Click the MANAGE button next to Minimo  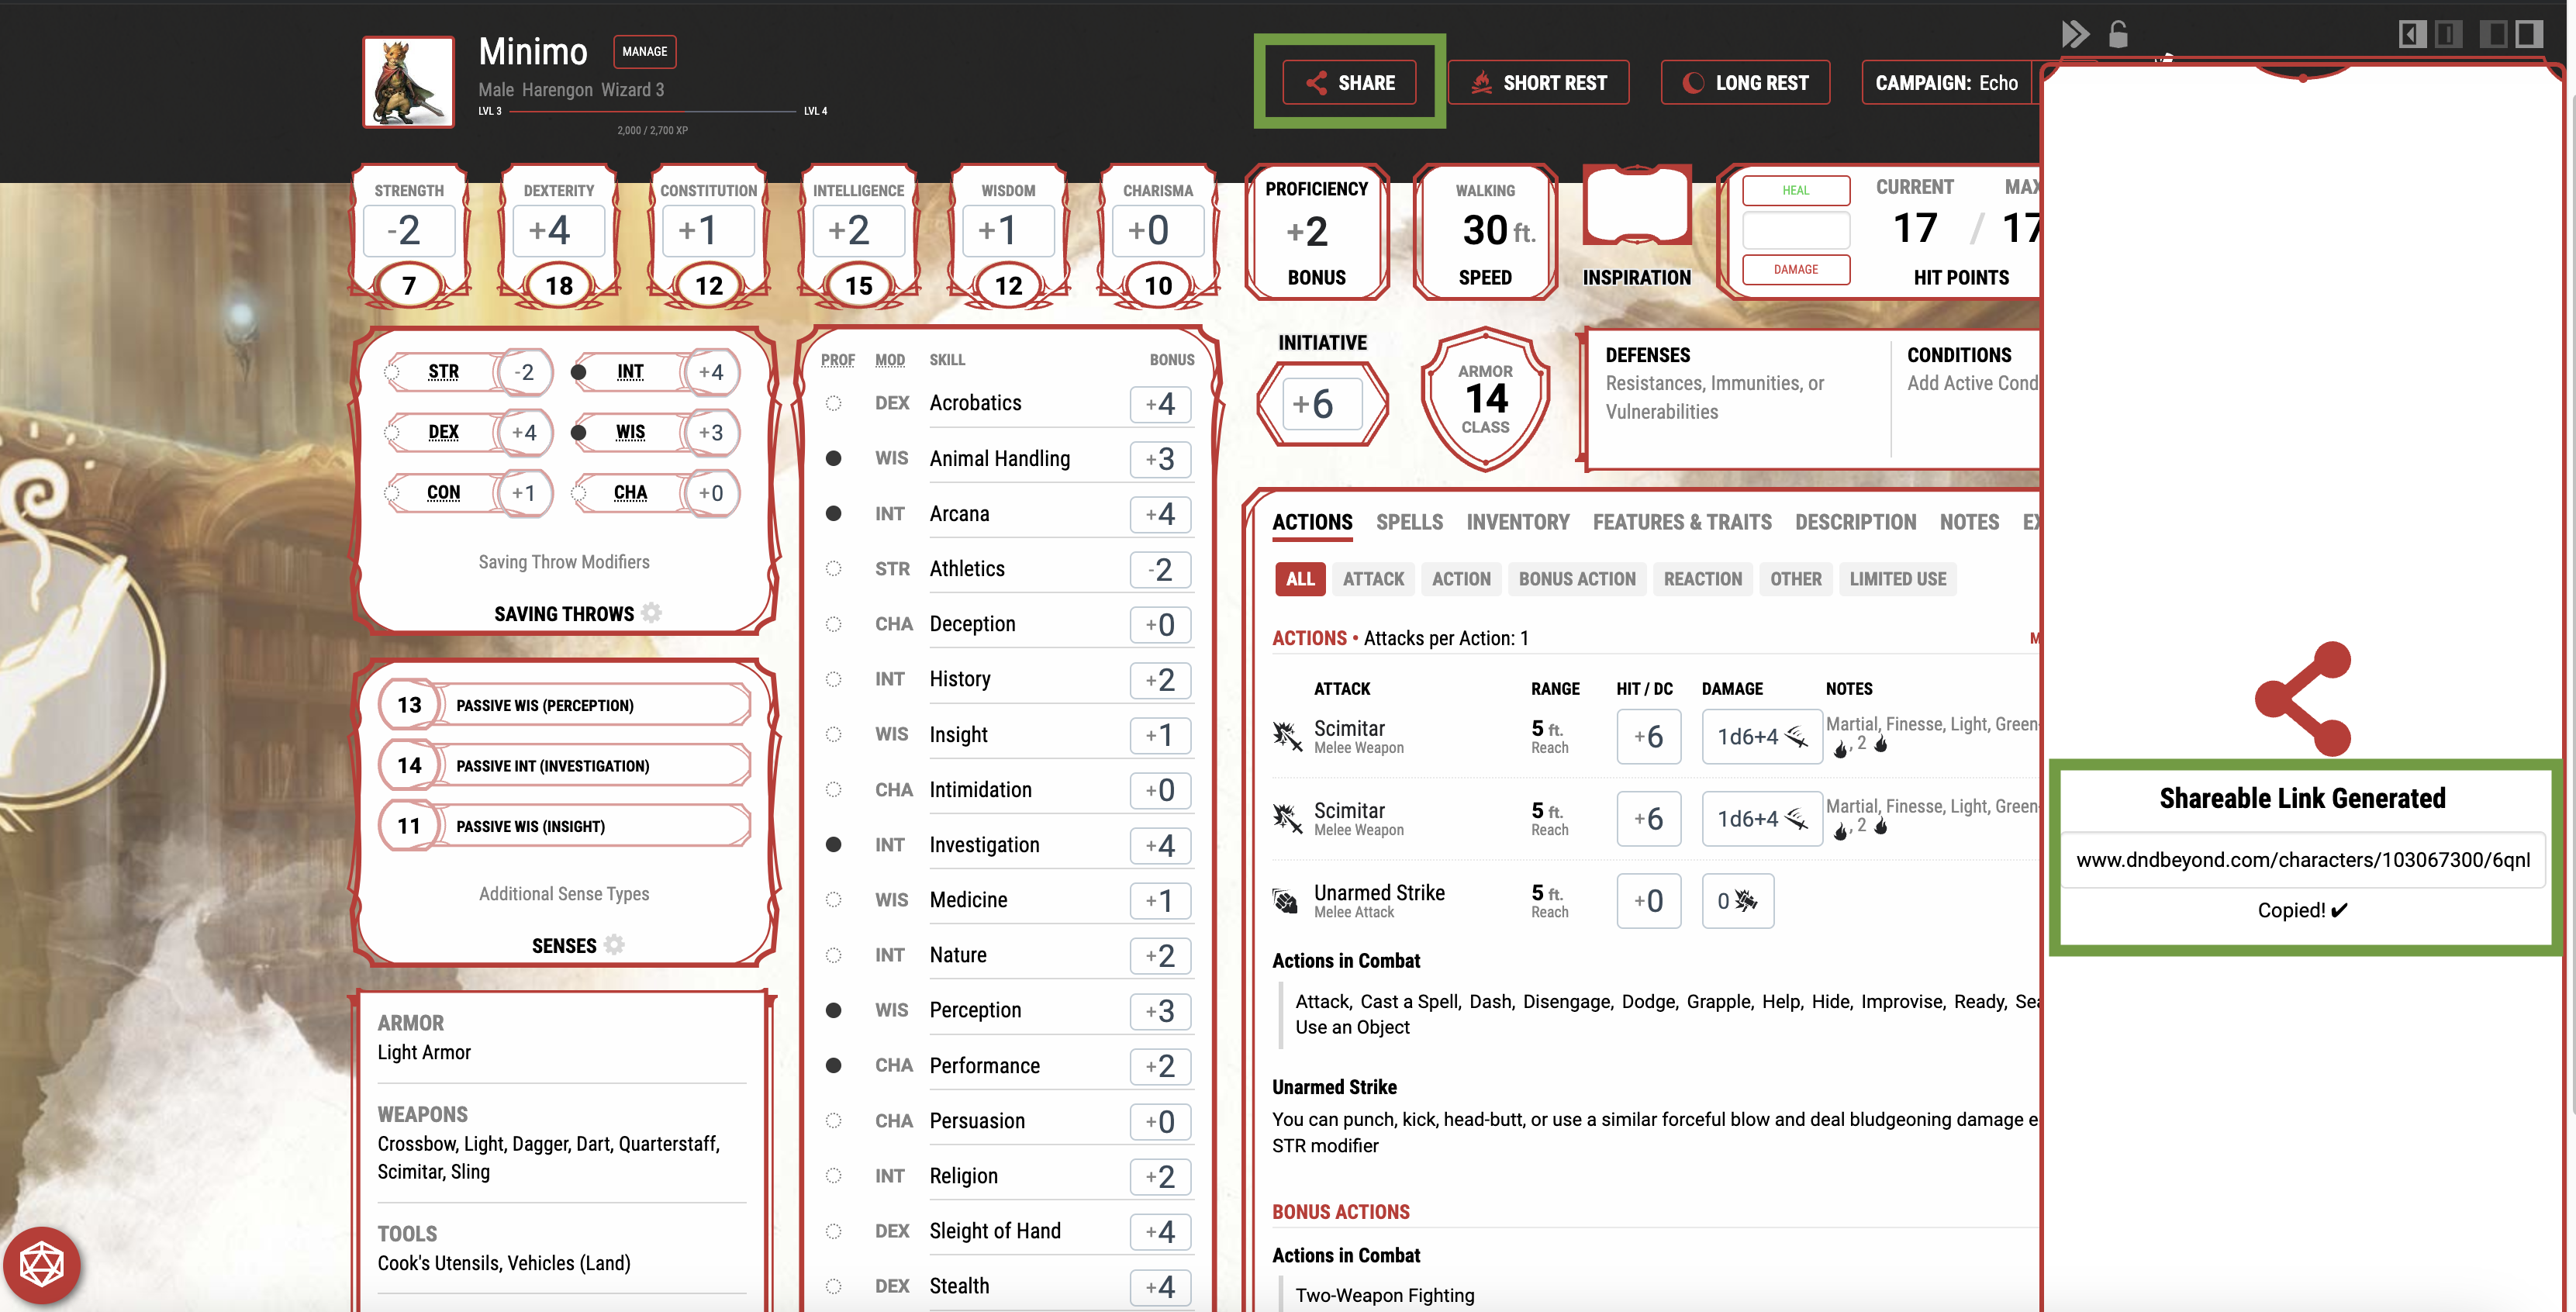tap(644, 51)
